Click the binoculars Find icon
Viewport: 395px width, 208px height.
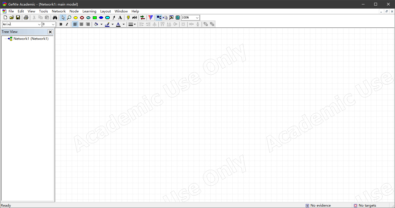(x=55, y=18)
